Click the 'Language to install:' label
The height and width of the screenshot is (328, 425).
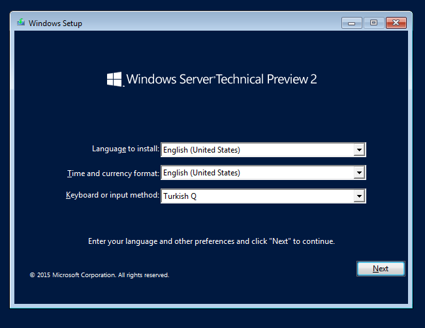click(125, 149)
